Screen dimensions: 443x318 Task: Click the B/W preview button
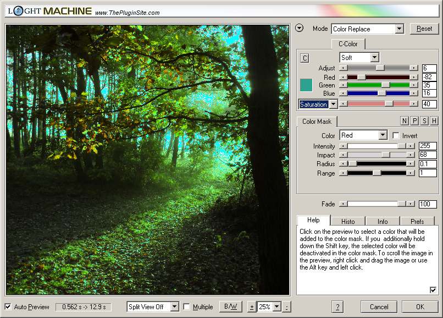coord(230,306)
